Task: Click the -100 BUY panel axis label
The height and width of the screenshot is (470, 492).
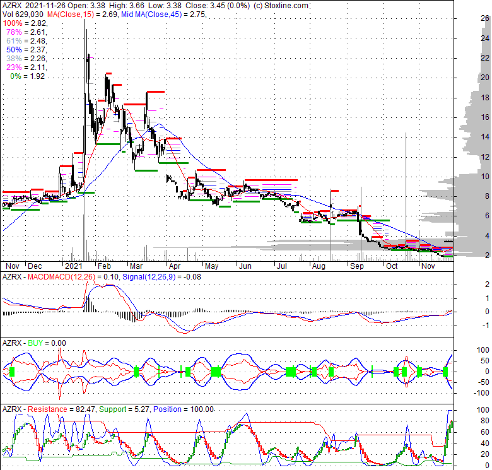Action: point(483,393)
